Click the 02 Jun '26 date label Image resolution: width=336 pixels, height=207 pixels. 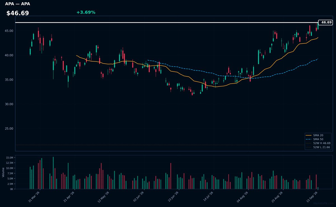(x=138, y=197)
